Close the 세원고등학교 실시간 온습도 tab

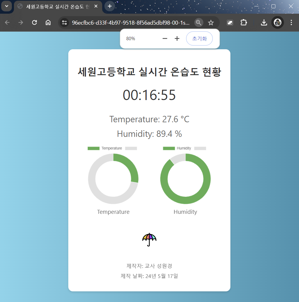96,6
